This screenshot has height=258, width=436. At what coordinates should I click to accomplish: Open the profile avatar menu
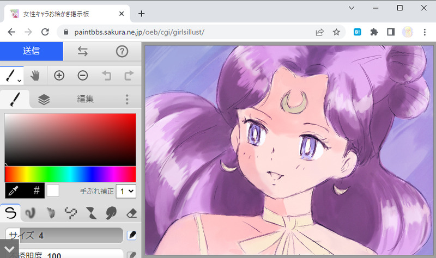point(408,32)
